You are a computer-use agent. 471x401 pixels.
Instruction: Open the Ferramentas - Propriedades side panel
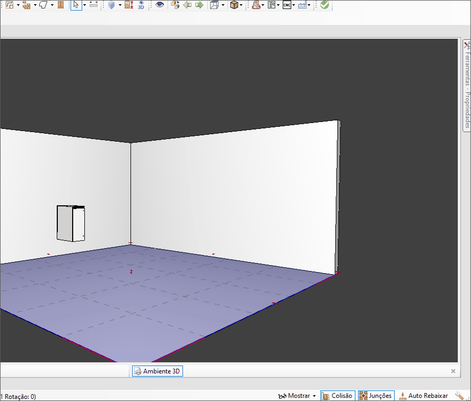click(467, 85)
